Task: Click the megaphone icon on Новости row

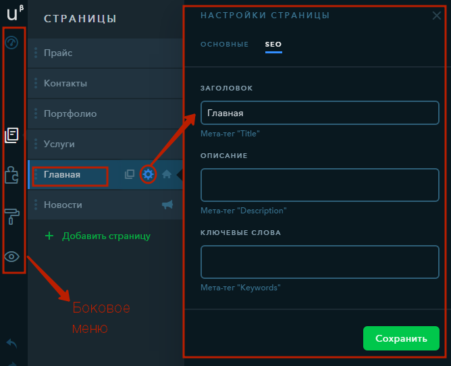Action: click(x=167, y=205)
